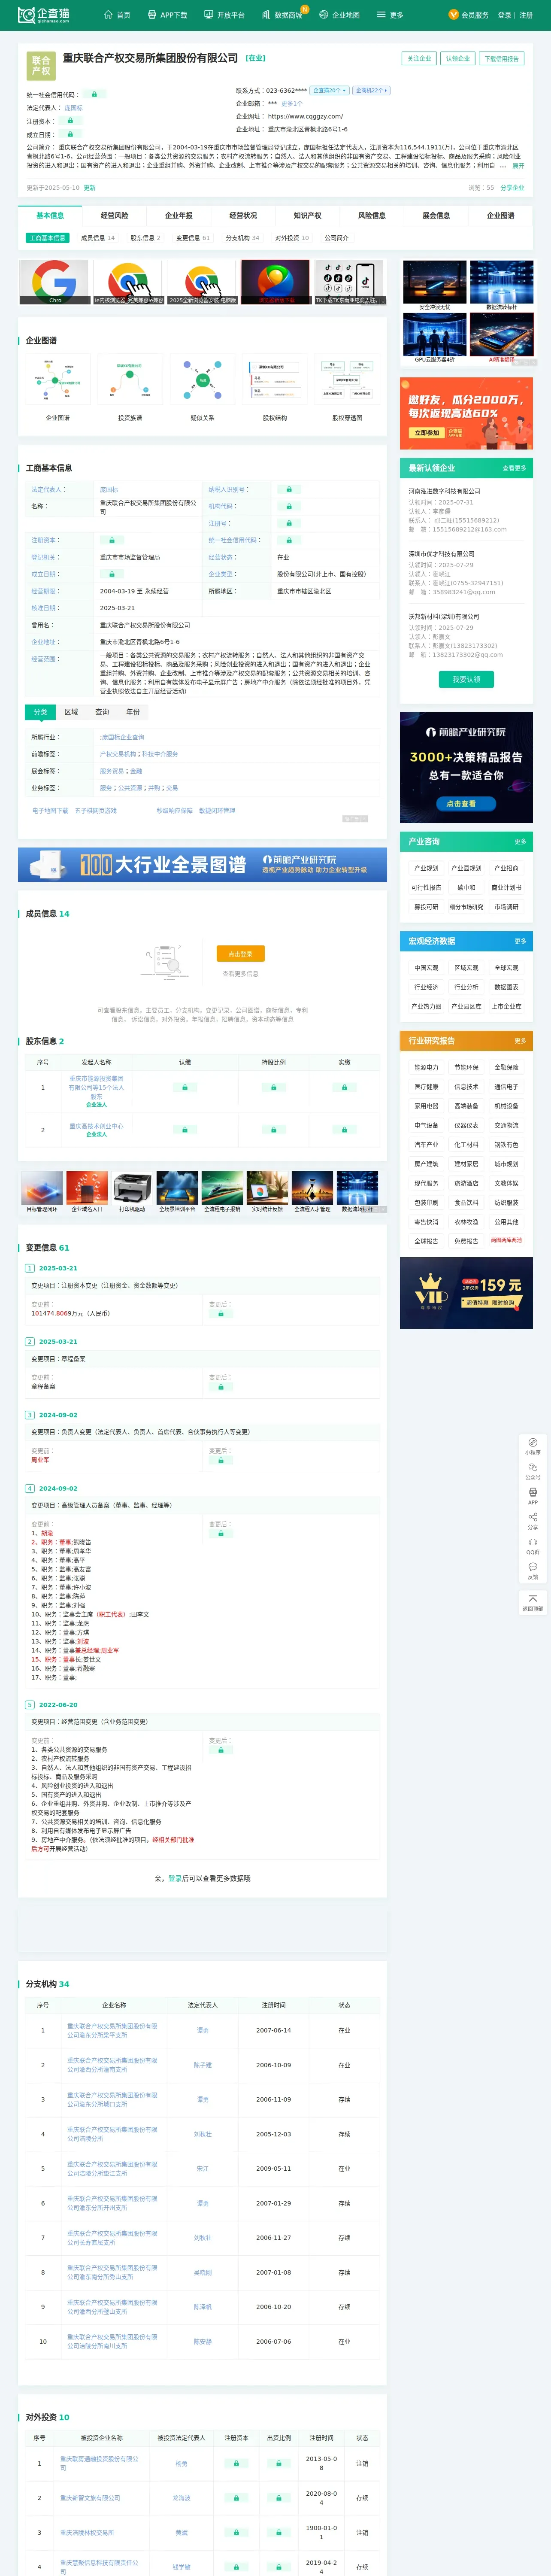Image resolution: width=551 pixels, height=2576 pixels.
Task: Click the orange 点击登录 button
Action: pos(240,954)
